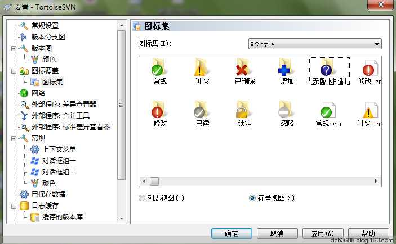396x244 pixels.
Task: Open the 上下文菜单 settings page
Action: coord(59,150)
